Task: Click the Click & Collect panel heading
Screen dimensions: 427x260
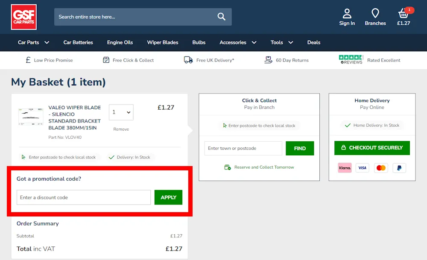Action: 259,100
